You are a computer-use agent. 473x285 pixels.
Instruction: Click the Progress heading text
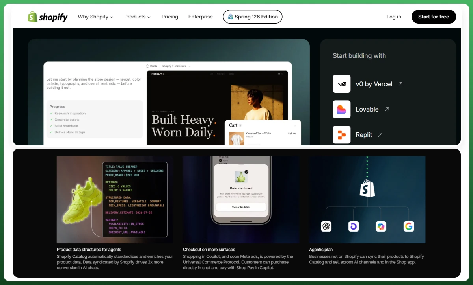[58, 107]
